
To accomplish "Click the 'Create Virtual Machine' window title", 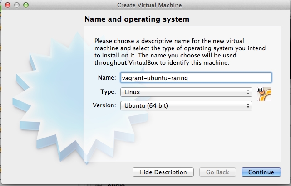I will 149,5.
